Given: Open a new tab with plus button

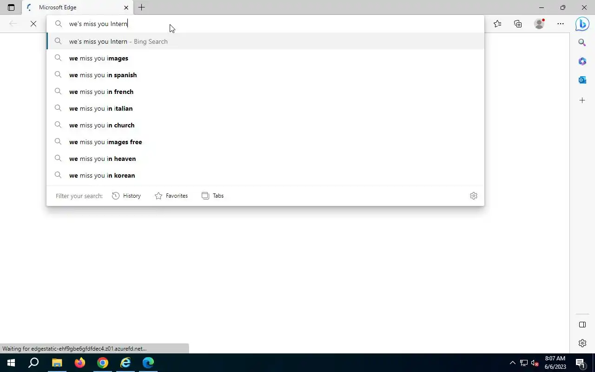Looking at the screenshot, I should click(x=141, y=7).
